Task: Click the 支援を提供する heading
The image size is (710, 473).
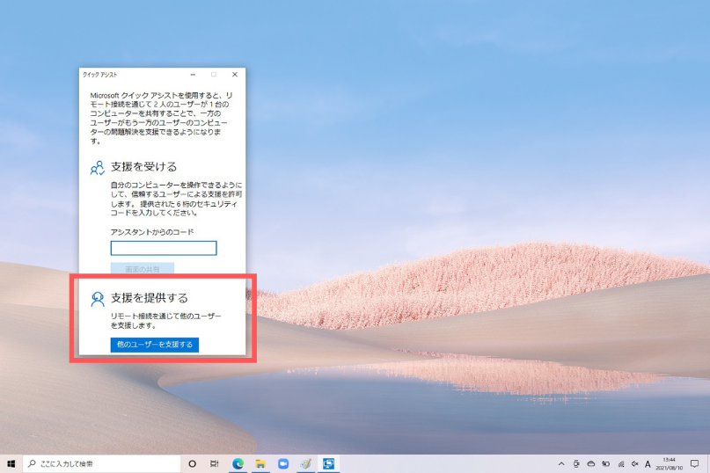Action: point(149,298)
